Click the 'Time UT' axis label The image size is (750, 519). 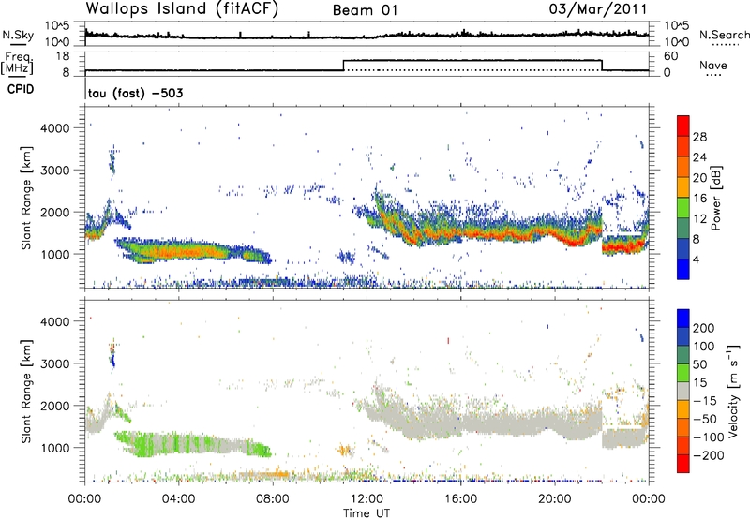pos(367,512)
